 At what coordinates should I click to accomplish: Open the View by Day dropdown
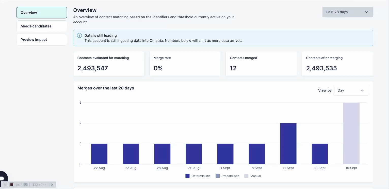pos(351,90)
